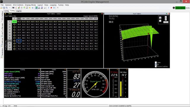Switch to the Config tab
The width and height of the screenshot is (190, 107).
[x=7, y=11]
